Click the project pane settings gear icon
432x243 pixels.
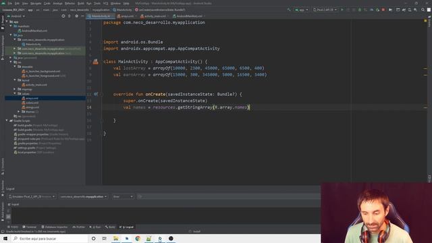76,16
